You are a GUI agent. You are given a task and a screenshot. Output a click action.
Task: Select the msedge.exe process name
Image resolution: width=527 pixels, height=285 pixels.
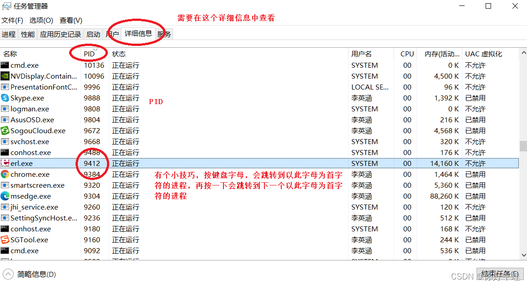click(30, 196)
